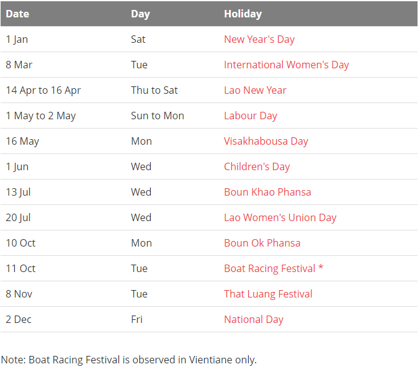
Task: Select the 14 Apr to 16 Apr date cell
Action: pos(43,90)
